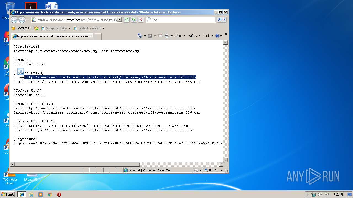
Task: Open the Start menu
Action: point(8,194)
